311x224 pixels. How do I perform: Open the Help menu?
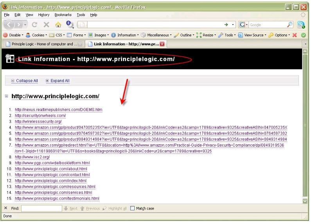pos(93,15)
